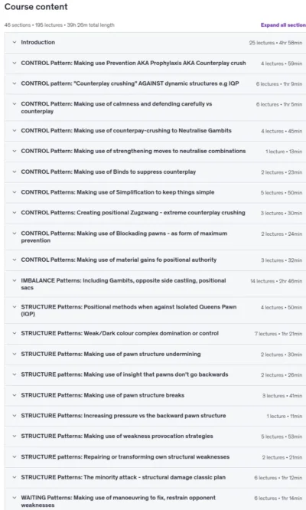The height and width of the screenshot is (510, 306).
Task: Expand chevron for positional Zugzwang section
Action: tap(15, 213)
